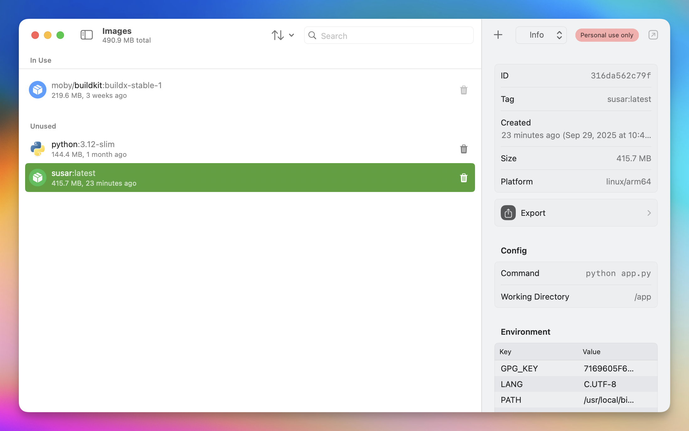Delete the susar:latest image
This screenshot has width=689, height=431.
pos(464,178)
